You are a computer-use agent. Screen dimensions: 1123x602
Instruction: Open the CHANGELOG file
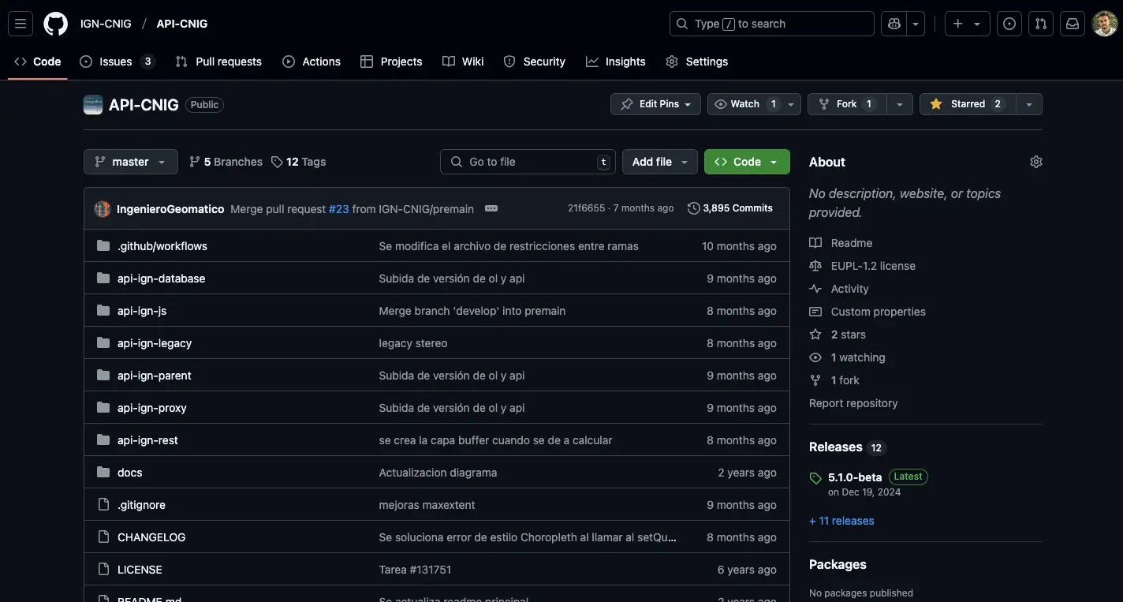[151, 537]
